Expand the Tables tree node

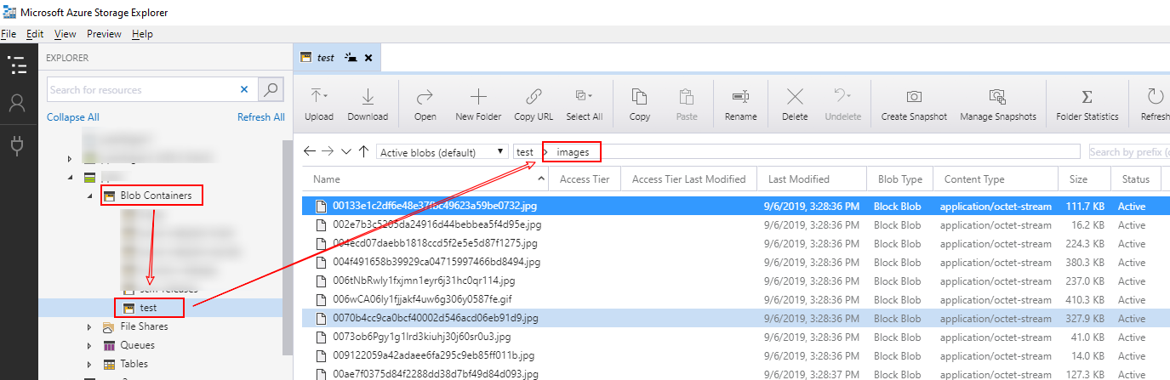90,364
